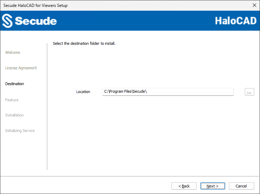Viewport: 260px width, 194px height.
Task: Click the Secude wordmark in the banner
Action: coord(36,21)
